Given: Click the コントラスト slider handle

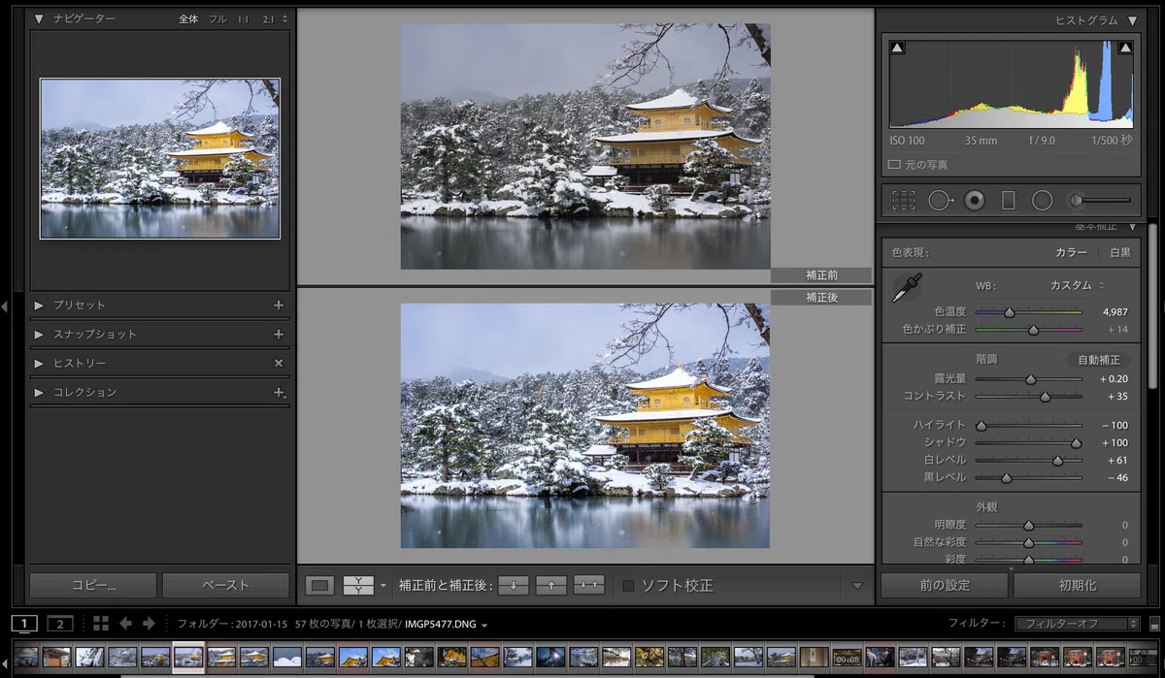Looking at the screenshot, I should click(1045, 397).
